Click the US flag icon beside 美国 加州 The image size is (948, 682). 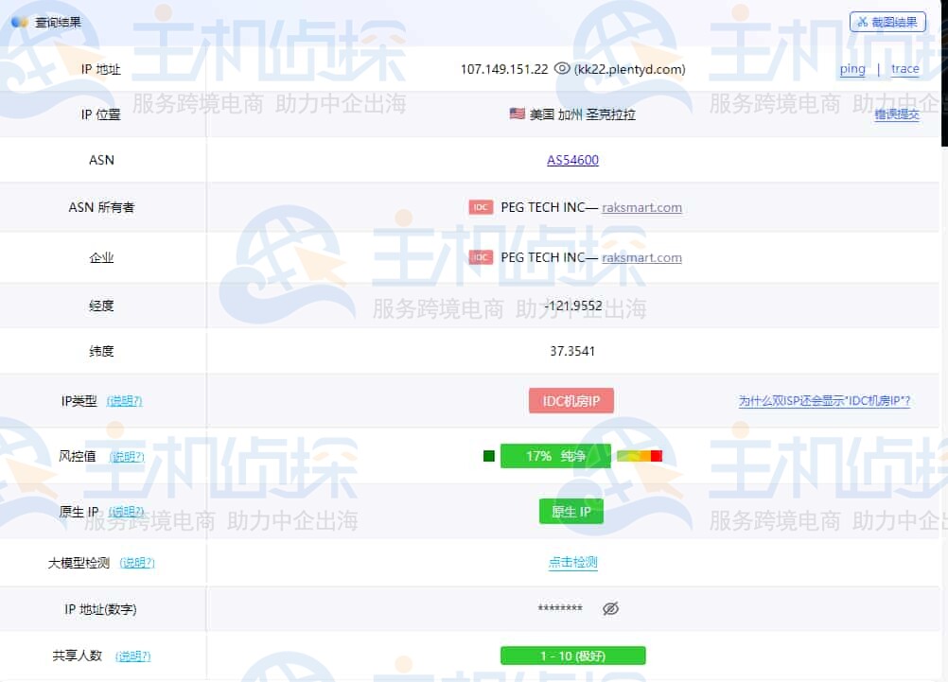click(516, 114)
